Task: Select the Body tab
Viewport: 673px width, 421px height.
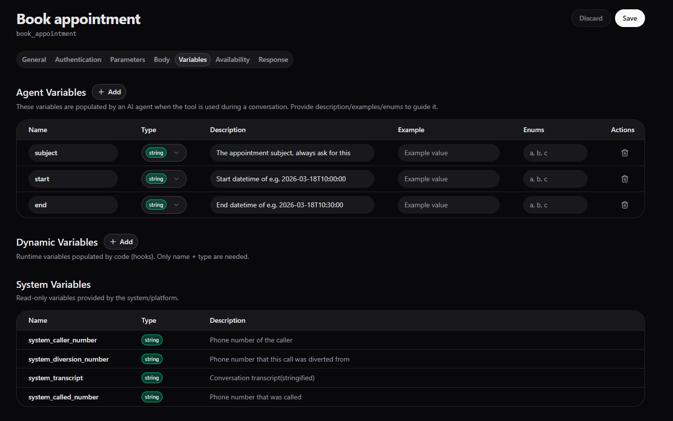Action: point(162,59)
